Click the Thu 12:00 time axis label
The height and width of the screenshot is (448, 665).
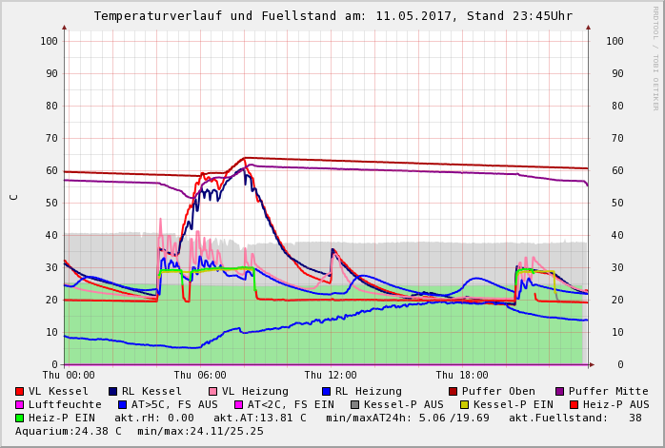point(331,376)
